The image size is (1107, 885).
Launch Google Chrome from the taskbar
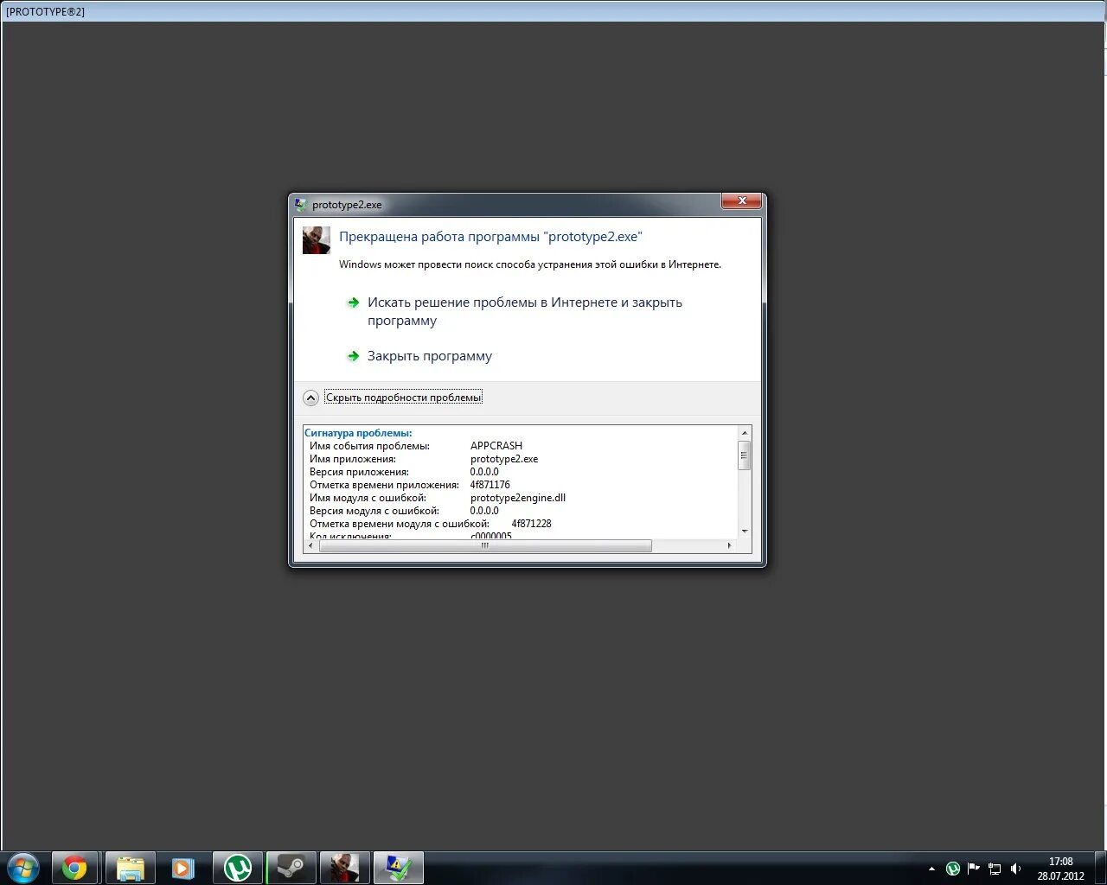point(76,868)
